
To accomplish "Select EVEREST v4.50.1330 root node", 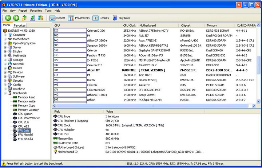I will [x=21, y=31].
